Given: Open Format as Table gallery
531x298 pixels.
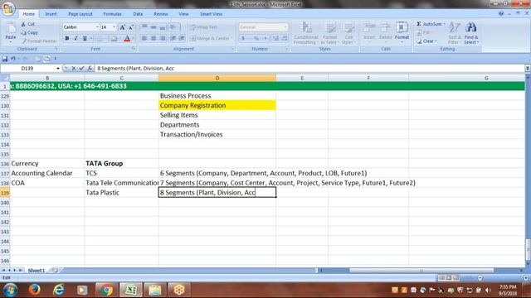Looking at the screenshot, I should tap(329, 33).
